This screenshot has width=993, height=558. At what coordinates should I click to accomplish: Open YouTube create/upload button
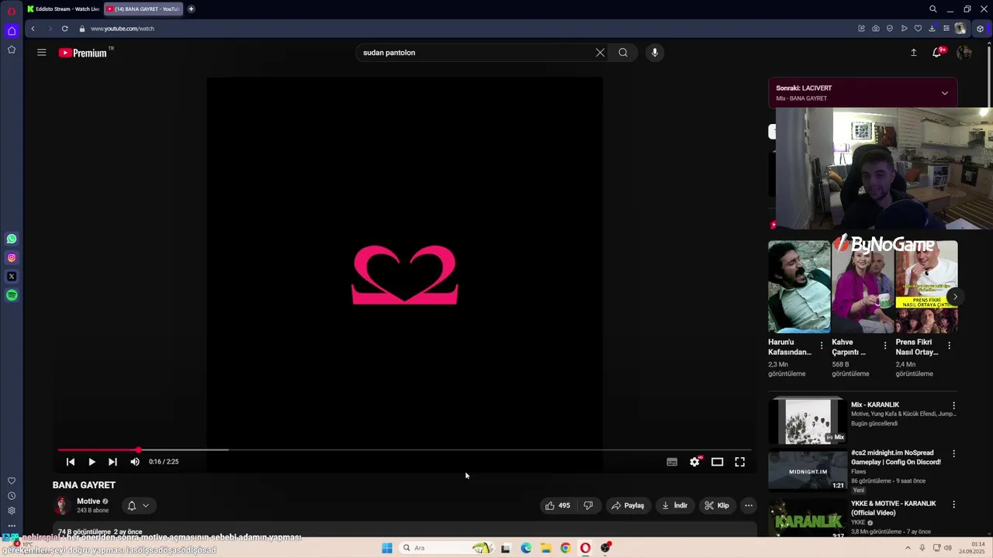pyautogui.click(x=913, y=53)
